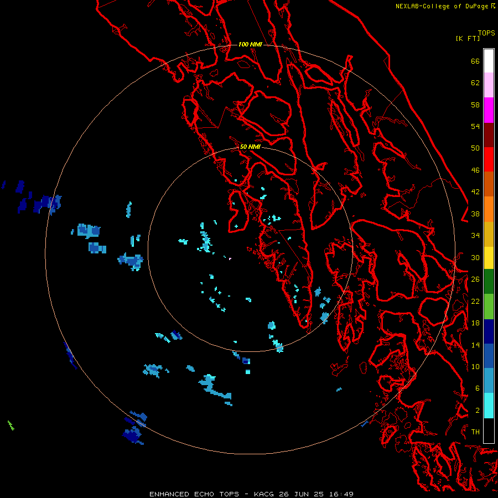Image resolution: width=498 pixels, height=498 pixels.
Task: Click the magenta swatch between 54 and 58
Action: 489,110
